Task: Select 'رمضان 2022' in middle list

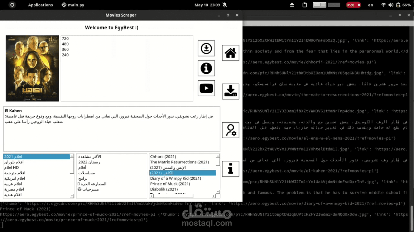Action: click(x=112, y=162)
